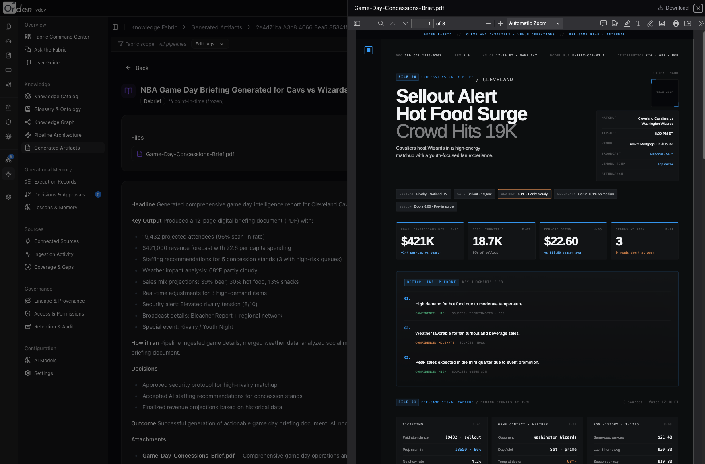Click robot icon in icon rail

(8, 41)
